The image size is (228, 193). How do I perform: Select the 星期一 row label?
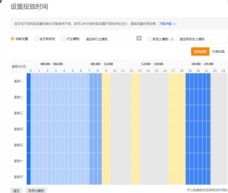19,81
